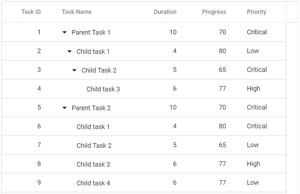300x194 pixels.
Task: Collapse the Parent Task 2 row
Action: point(65,108)
